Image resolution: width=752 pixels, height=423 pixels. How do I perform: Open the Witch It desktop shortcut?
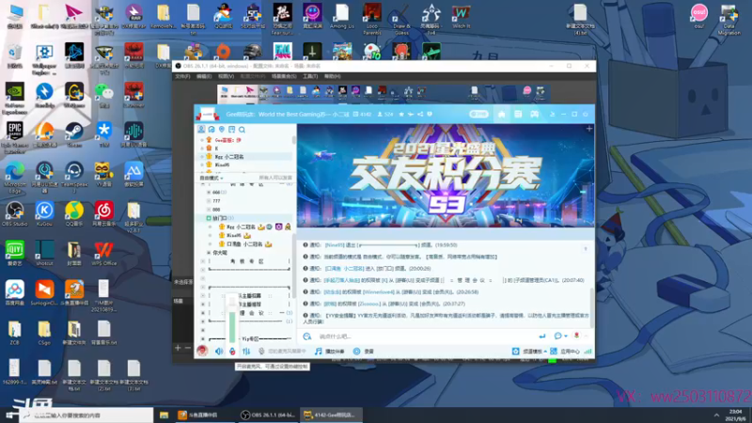[x=461, y=16]
